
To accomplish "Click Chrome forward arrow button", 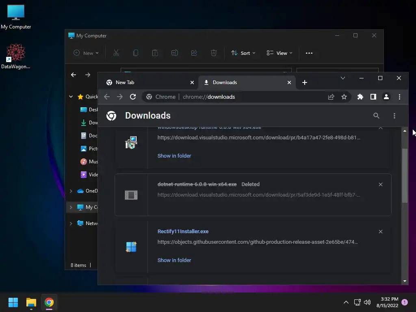I will coord(120,97).
